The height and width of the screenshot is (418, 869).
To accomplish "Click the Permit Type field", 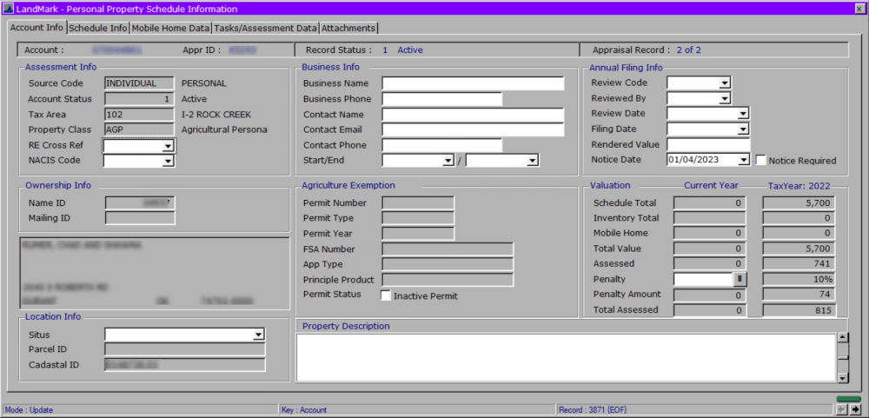I will tap(419, 218).
